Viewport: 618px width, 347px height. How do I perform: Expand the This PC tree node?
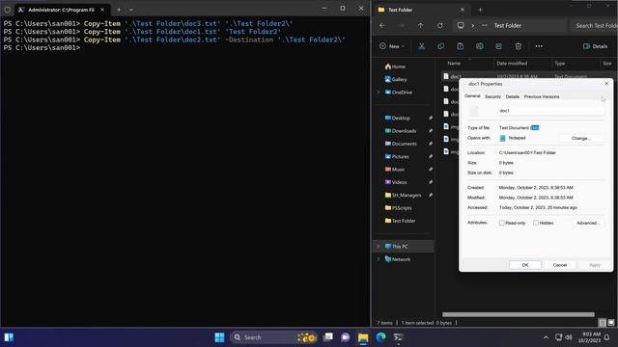click(379, 247)
